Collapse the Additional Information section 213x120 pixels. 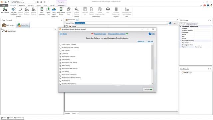pyautogui.click(x=181, y=26)
